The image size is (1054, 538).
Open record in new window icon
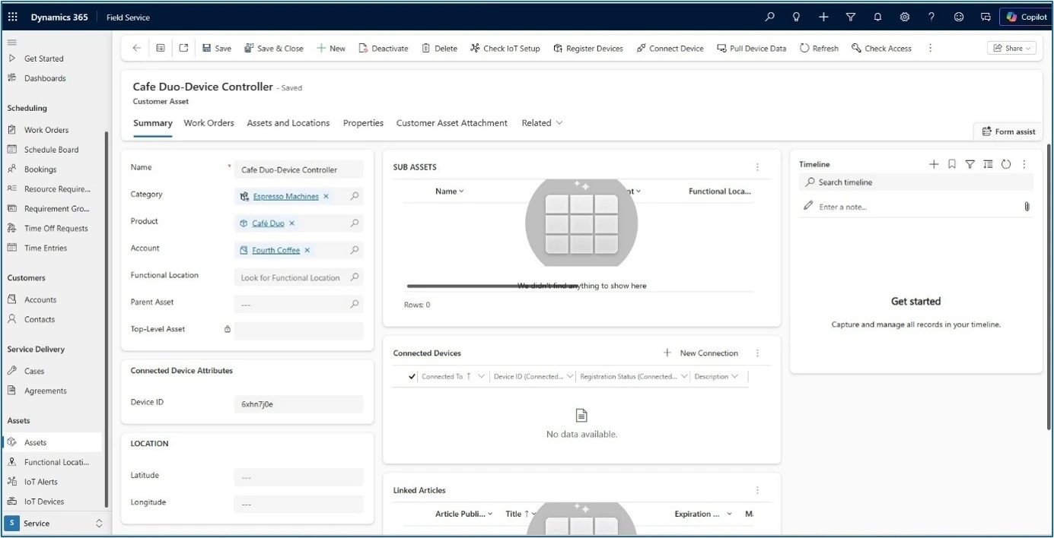(x=183, y=48)
